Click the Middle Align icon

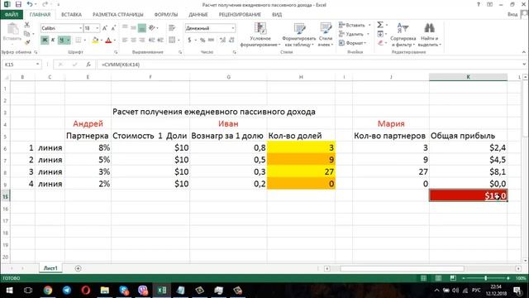(133, 28)
